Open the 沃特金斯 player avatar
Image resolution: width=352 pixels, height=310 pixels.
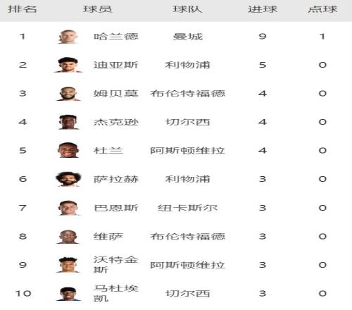pos(68,265)
